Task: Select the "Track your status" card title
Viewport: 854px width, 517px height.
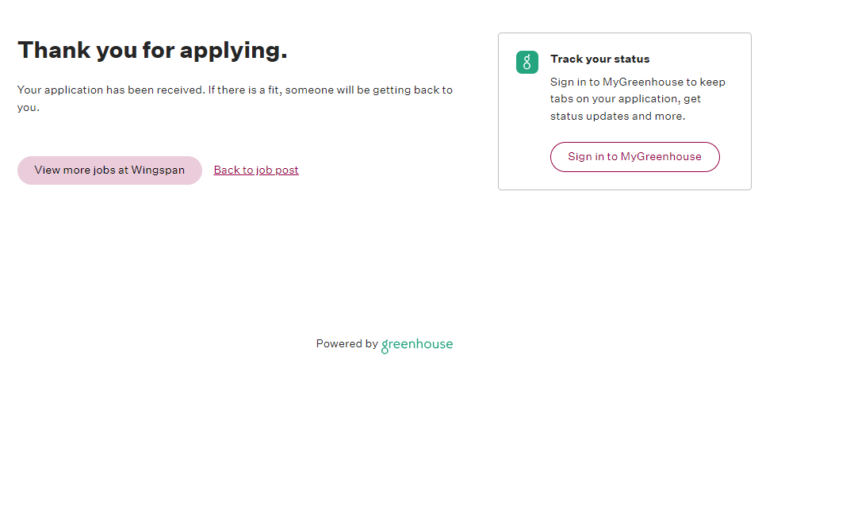Action: pos(599,59)
